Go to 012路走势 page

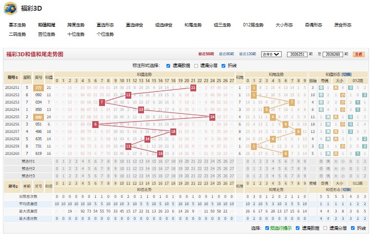click(253, 25)
